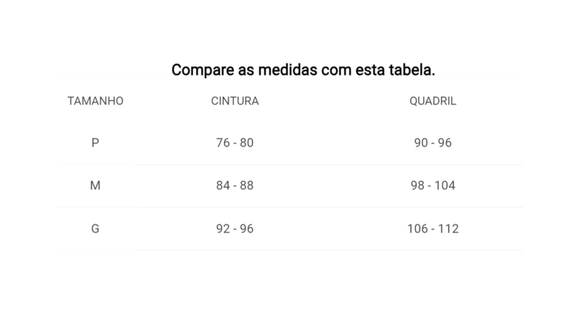
Task: Click the size G cell
Action: tap(95, 229)
